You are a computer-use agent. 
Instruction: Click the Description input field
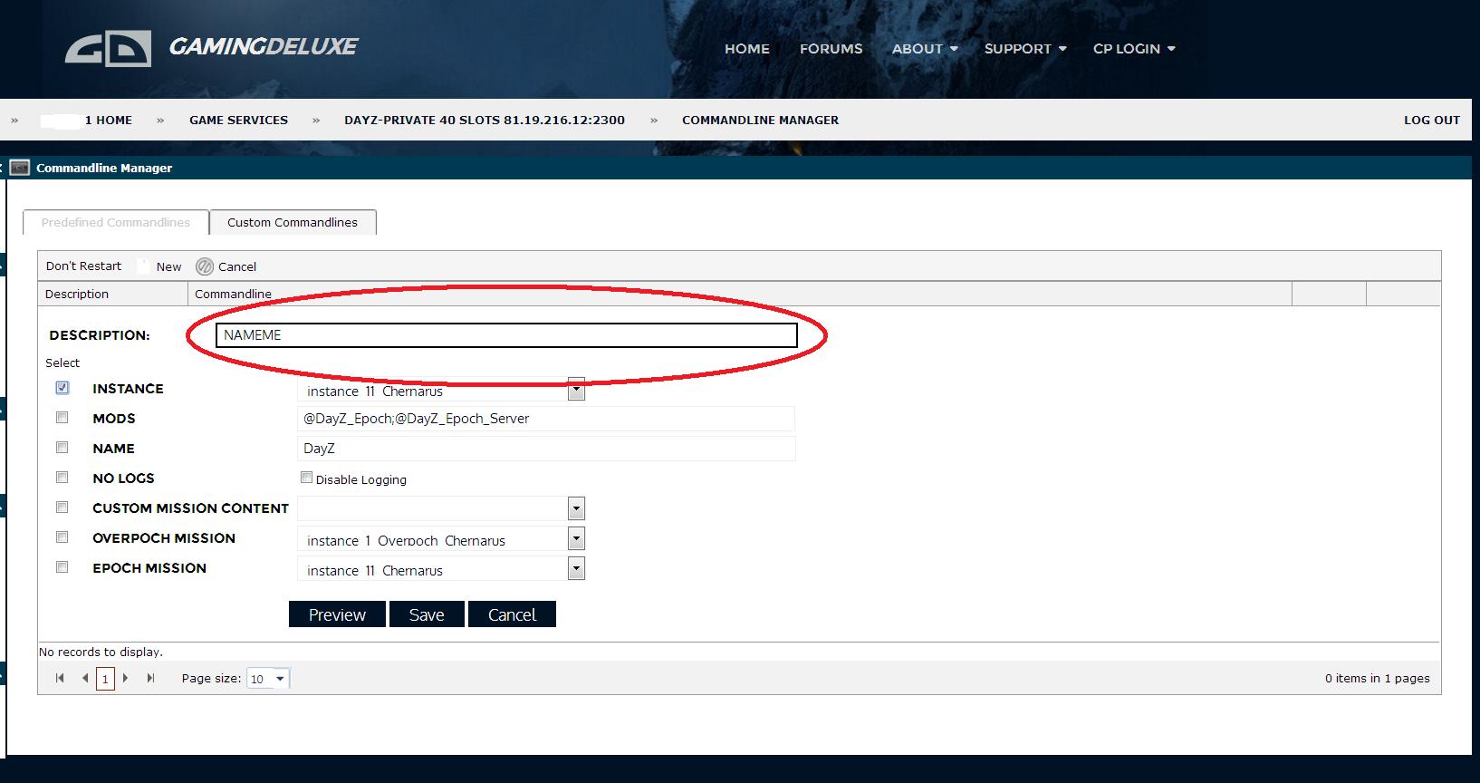click(506, 335)
